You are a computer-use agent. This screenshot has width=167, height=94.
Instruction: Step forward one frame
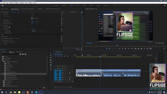[x=129, y=49]
